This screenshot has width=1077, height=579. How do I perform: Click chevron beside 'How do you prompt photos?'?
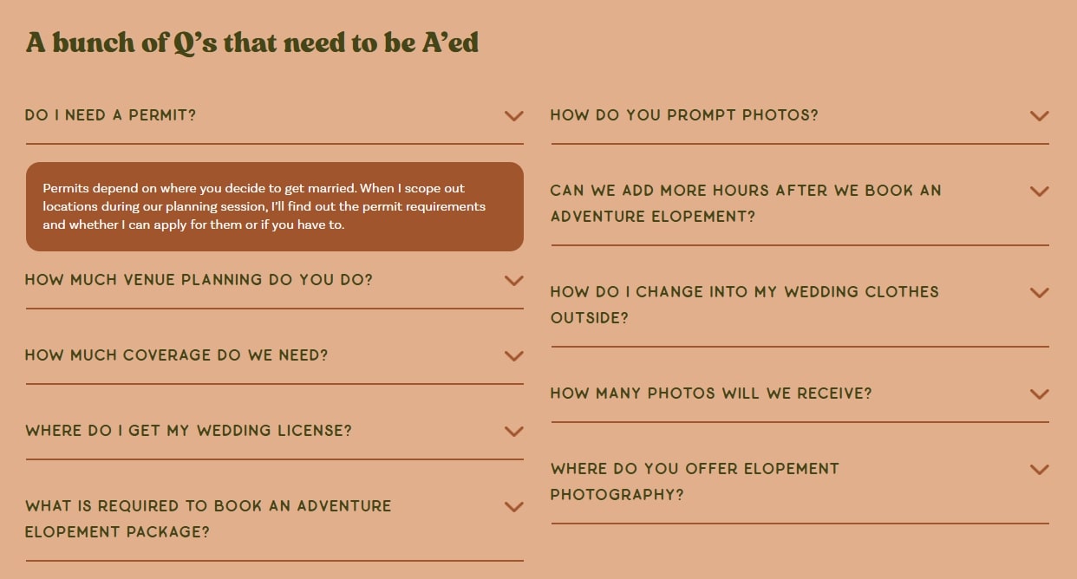pyautogui.click(x=1039, y=116)
